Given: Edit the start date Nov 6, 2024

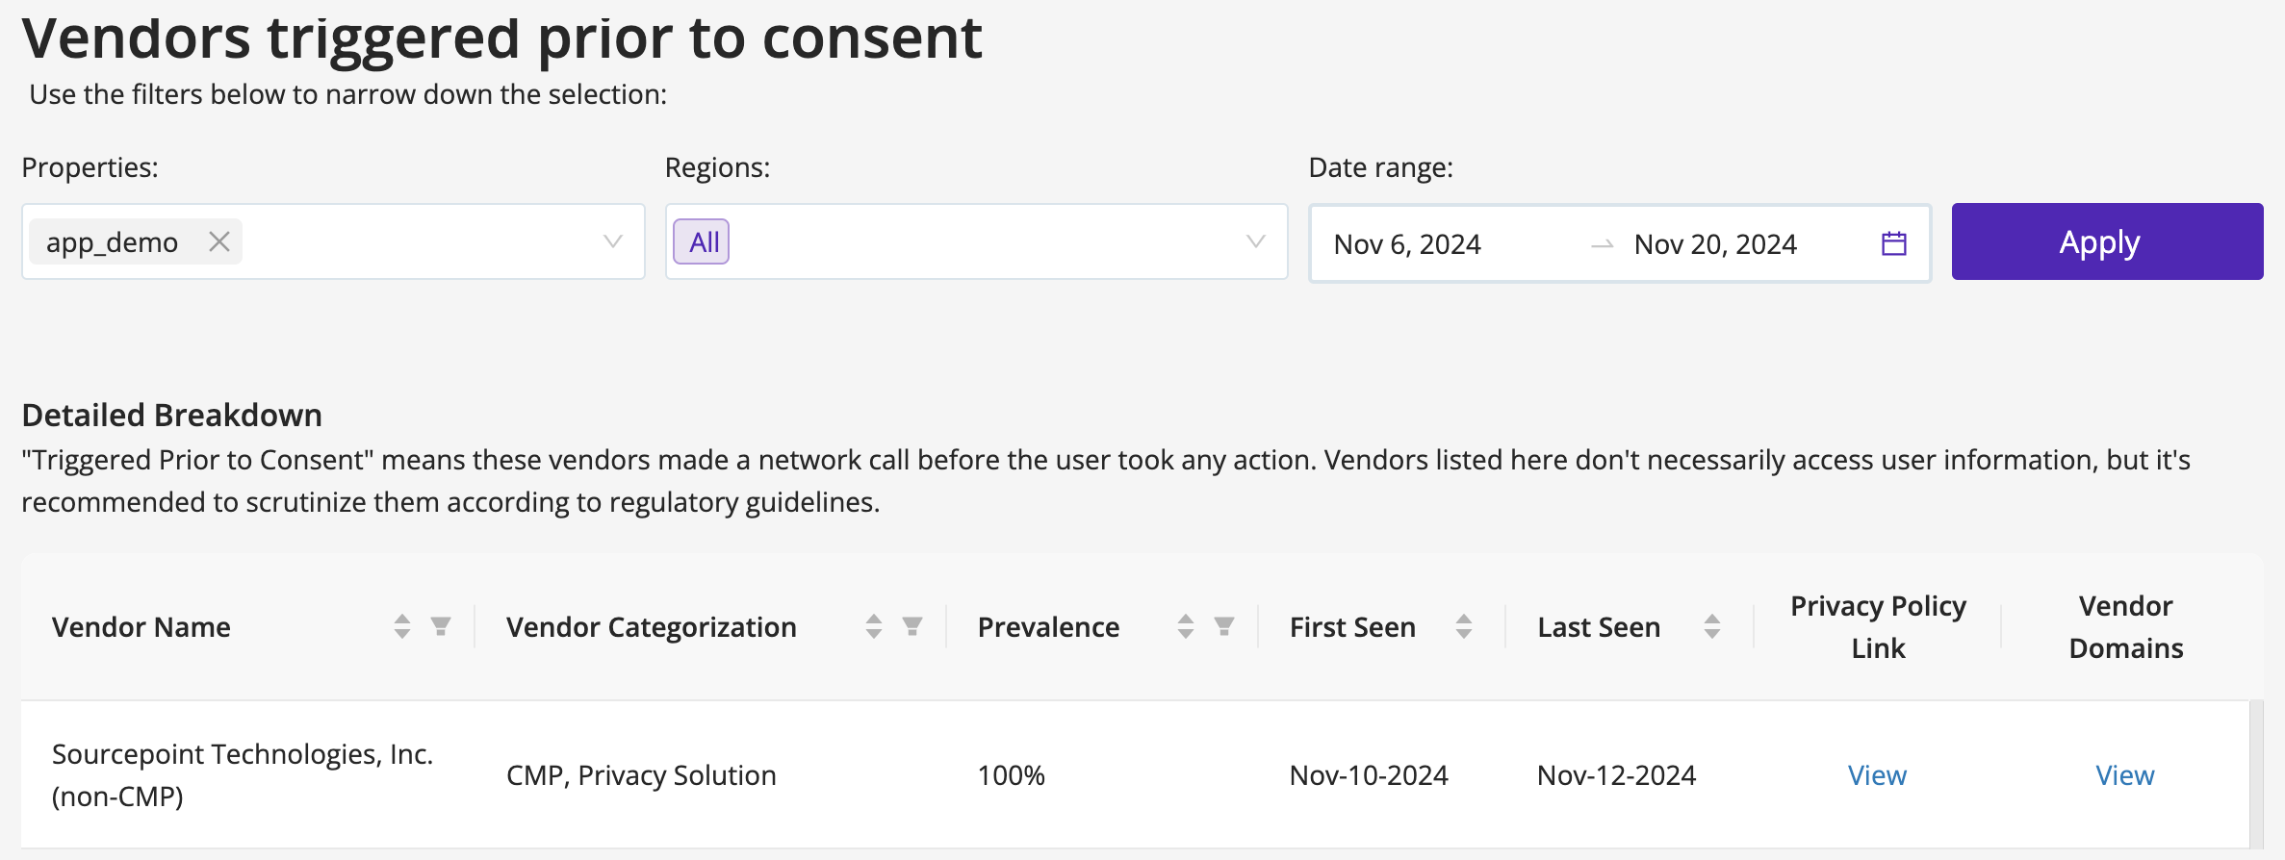Looking at the screenshot, I should [x=1407, y=244].
